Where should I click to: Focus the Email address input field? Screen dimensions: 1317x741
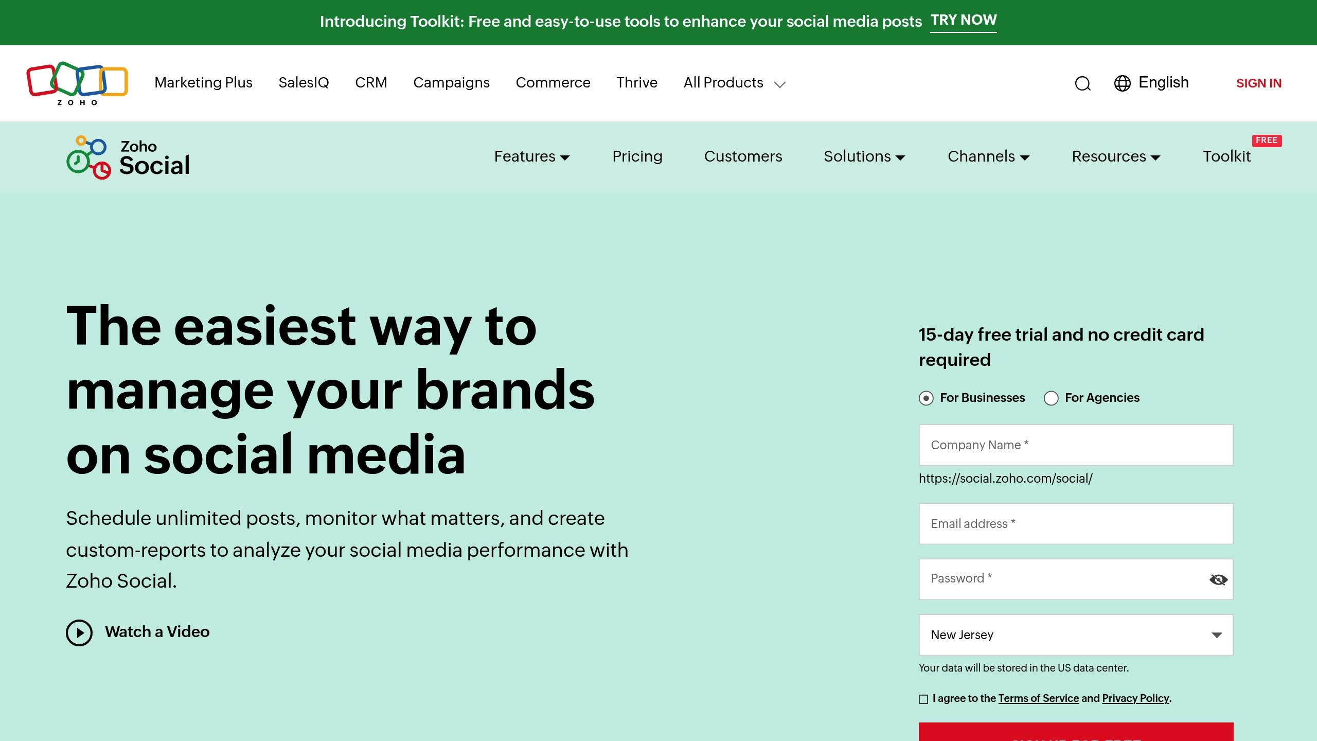coord(1076,524)
